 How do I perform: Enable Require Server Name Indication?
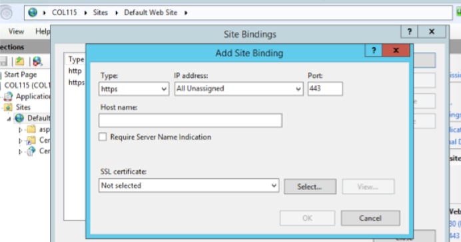pyautogui.click(x=103, y=137)
